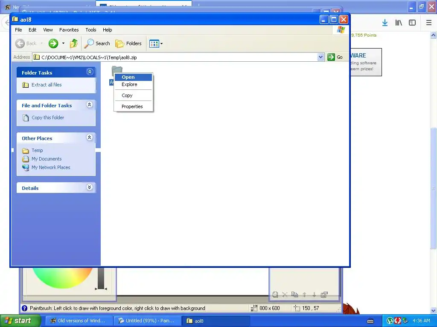437x327 pixels.
Task: Click the on-screen keyboard taskbar icon
Action: point(370,321)
